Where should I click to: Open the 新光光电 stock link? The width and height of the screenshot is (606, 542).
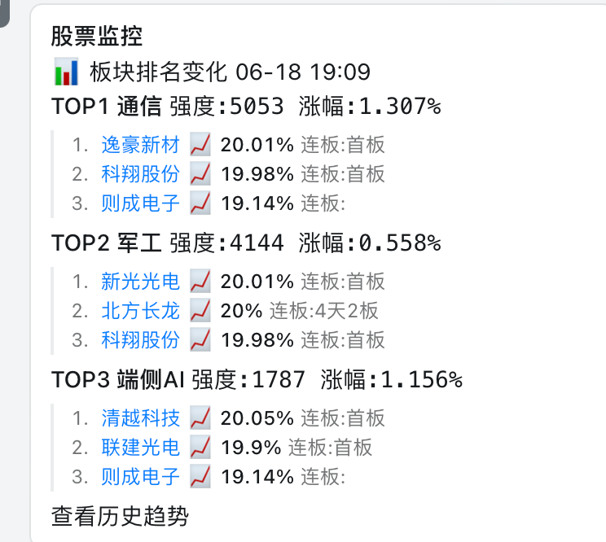click(x=140, y=281)
